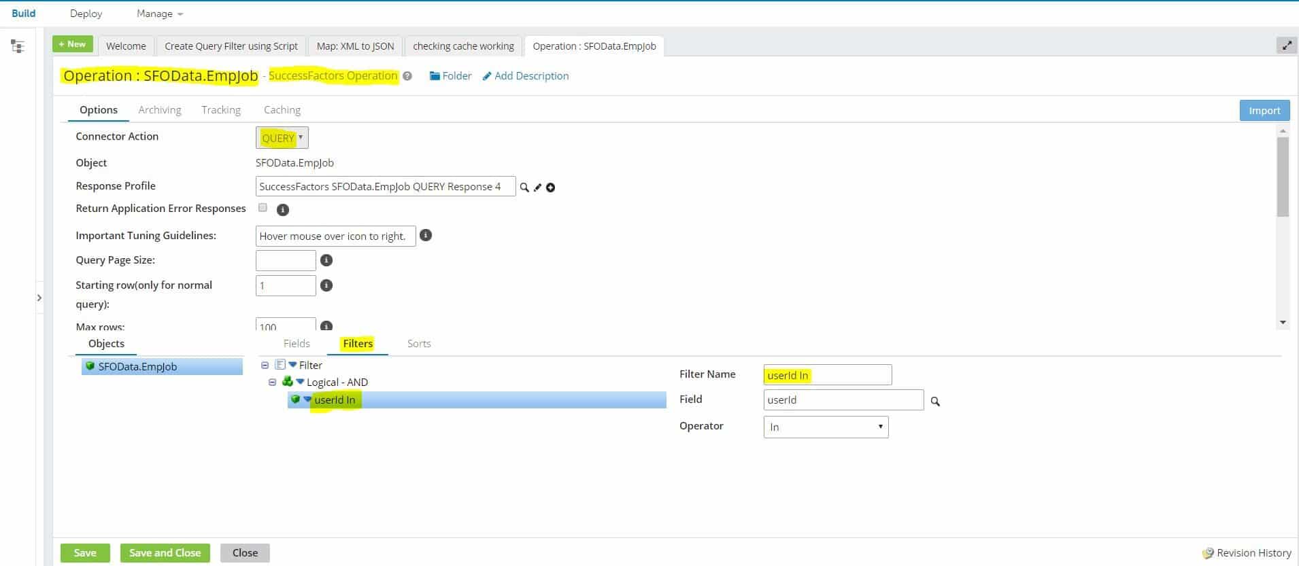Click the info icon next to Important Tuning Guidelines
The height and width of the screenshot is (566, 1299).
coord(426,235)
